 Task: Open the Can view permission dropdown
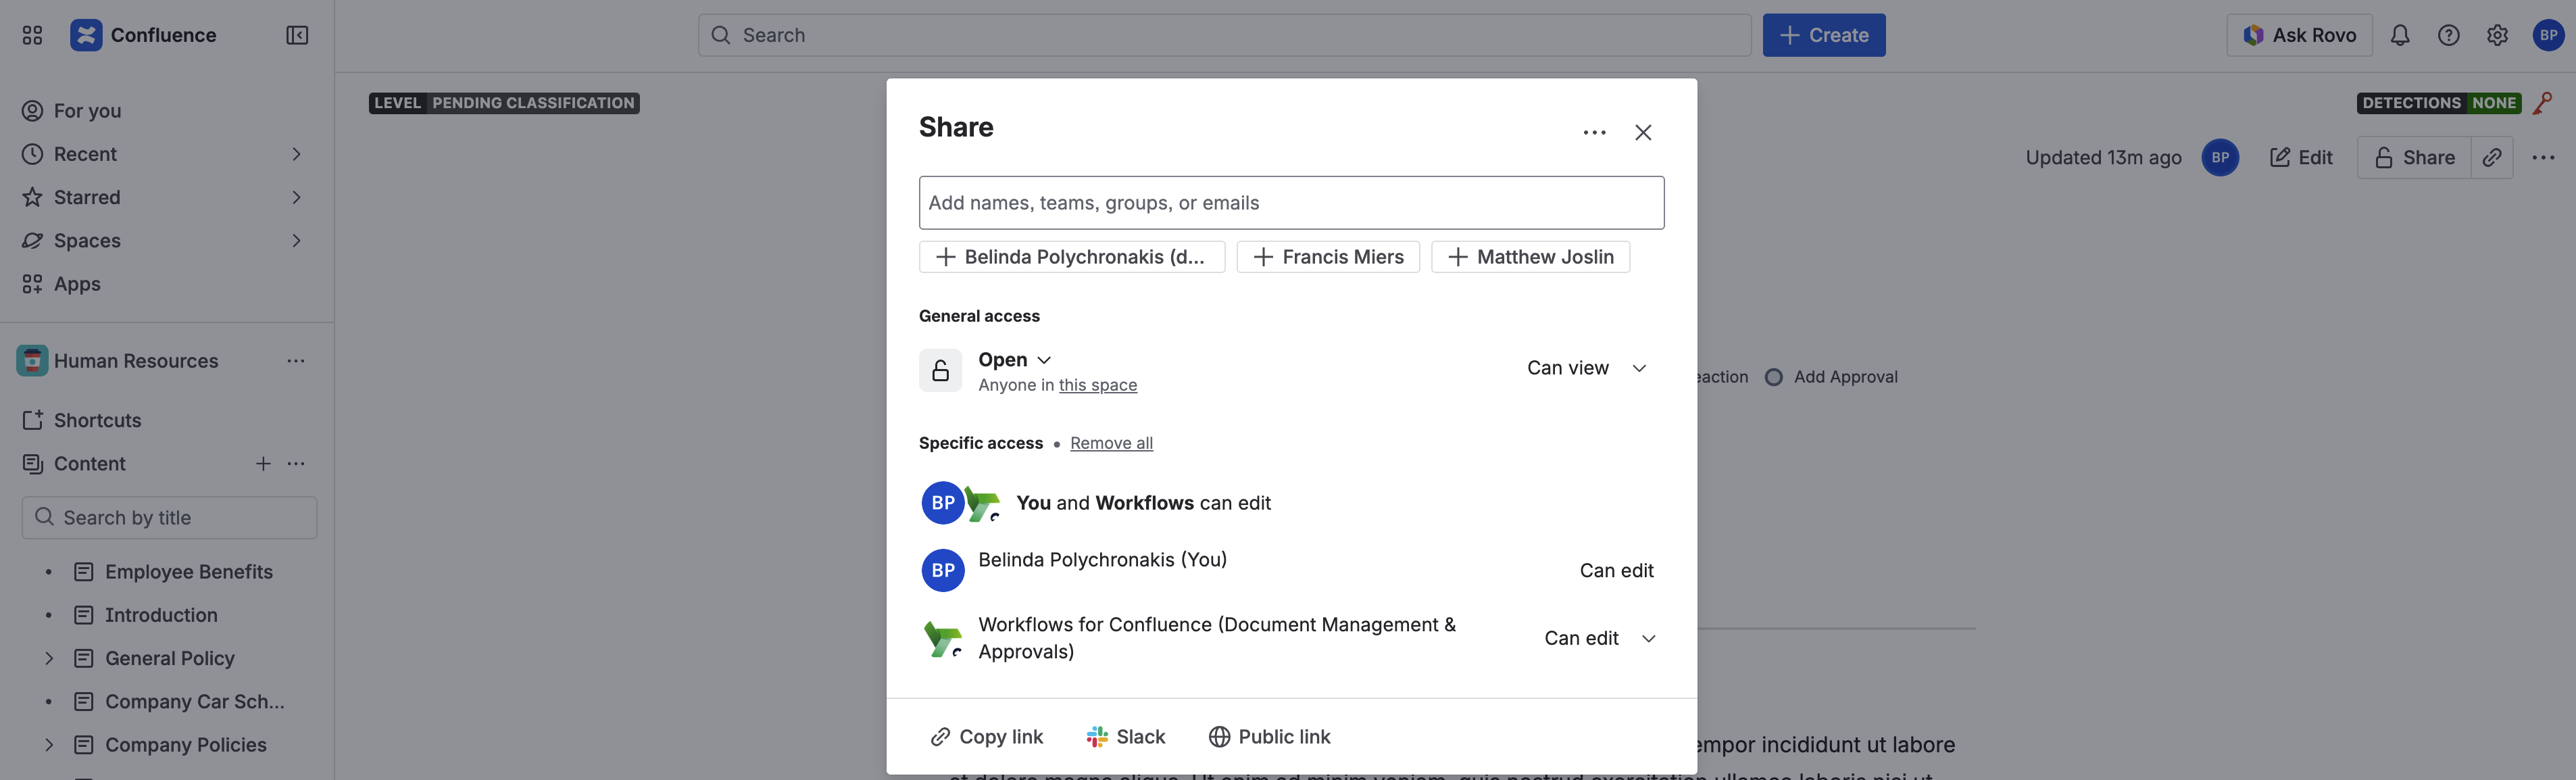1586,368
